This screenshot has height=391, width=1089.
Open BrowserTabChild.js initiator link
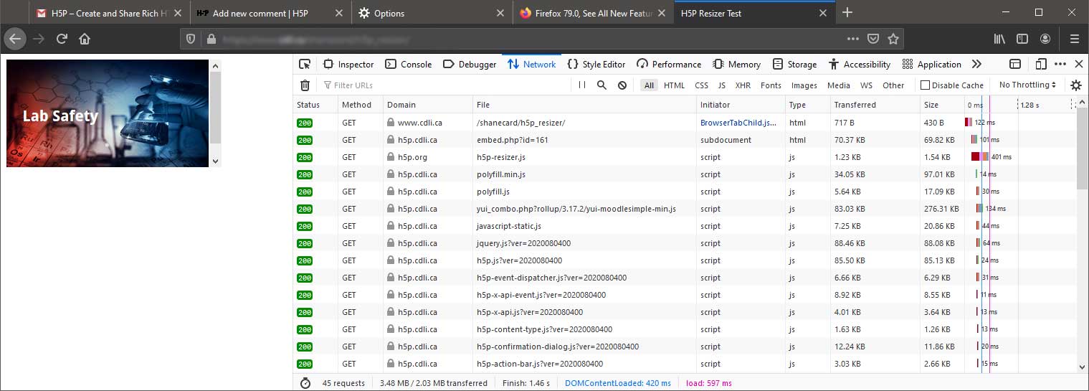738,123
